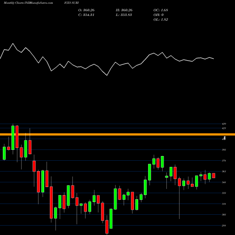Click the open value 'O: 360.26'
Screen dimensions: 235x235
click(86, 10)
